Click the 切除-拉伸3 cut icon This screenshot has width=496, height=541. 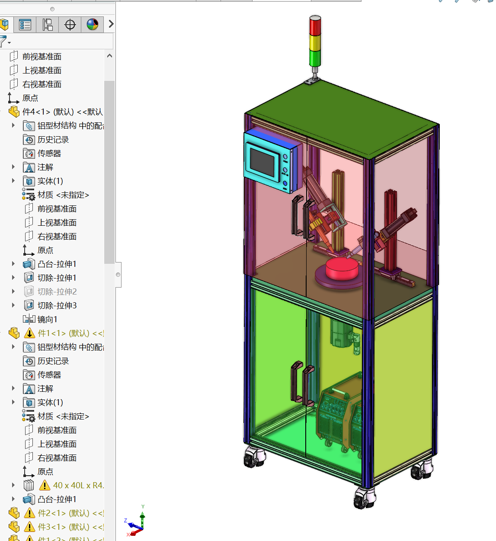[x=29, y=306]
